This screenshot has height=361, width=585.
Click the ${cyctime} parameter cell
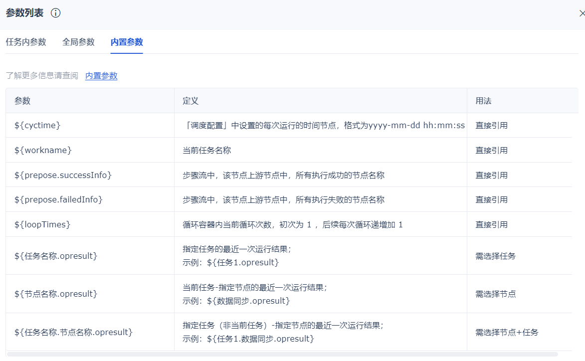(x=37, y=126)
